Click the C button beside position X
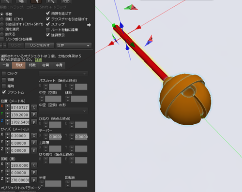 click(34, 107)
